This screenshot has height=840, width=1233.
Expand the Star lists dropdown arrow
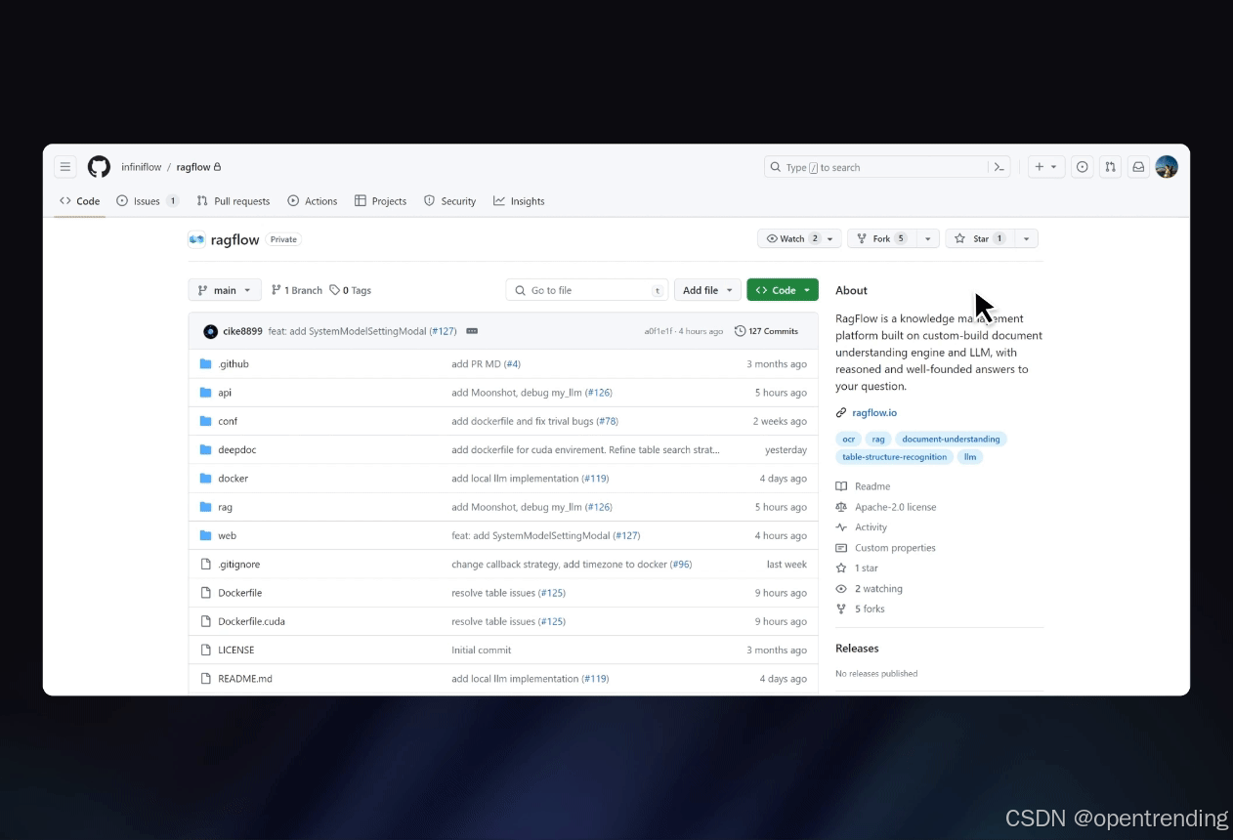point(1026,238)
